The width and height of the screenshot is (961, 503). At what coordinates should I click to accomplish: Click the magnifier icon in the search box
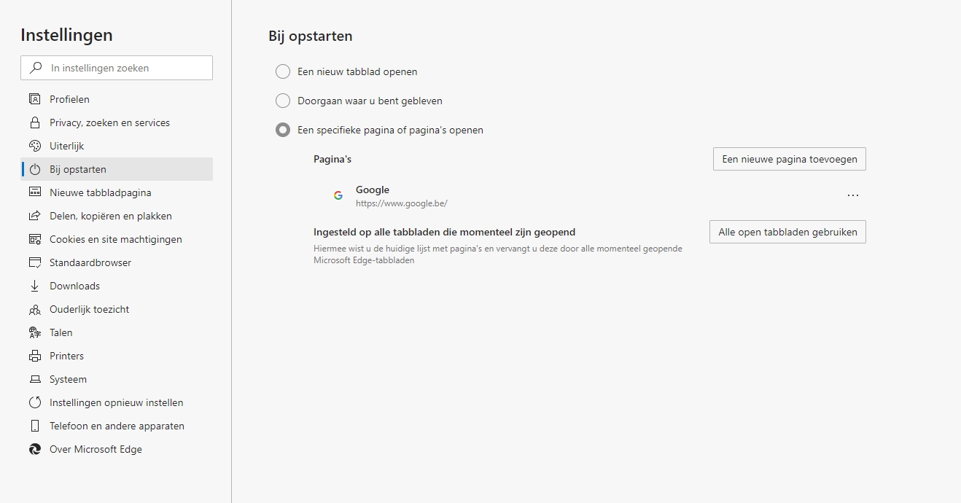(35, 67)
